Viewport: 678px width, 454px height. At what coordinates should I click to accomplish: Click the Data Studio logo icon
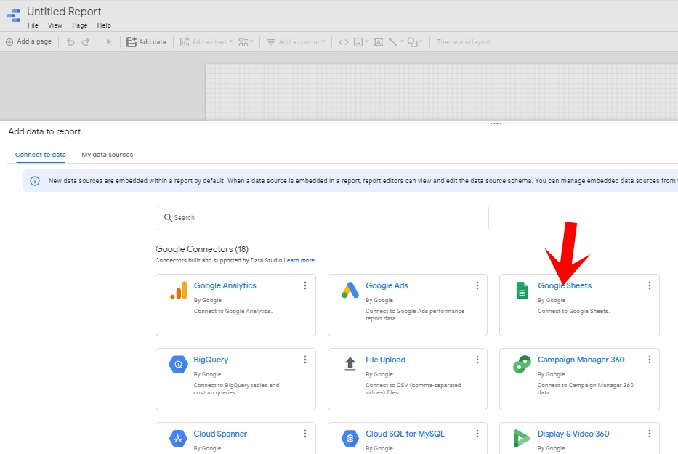coord(13,15)
